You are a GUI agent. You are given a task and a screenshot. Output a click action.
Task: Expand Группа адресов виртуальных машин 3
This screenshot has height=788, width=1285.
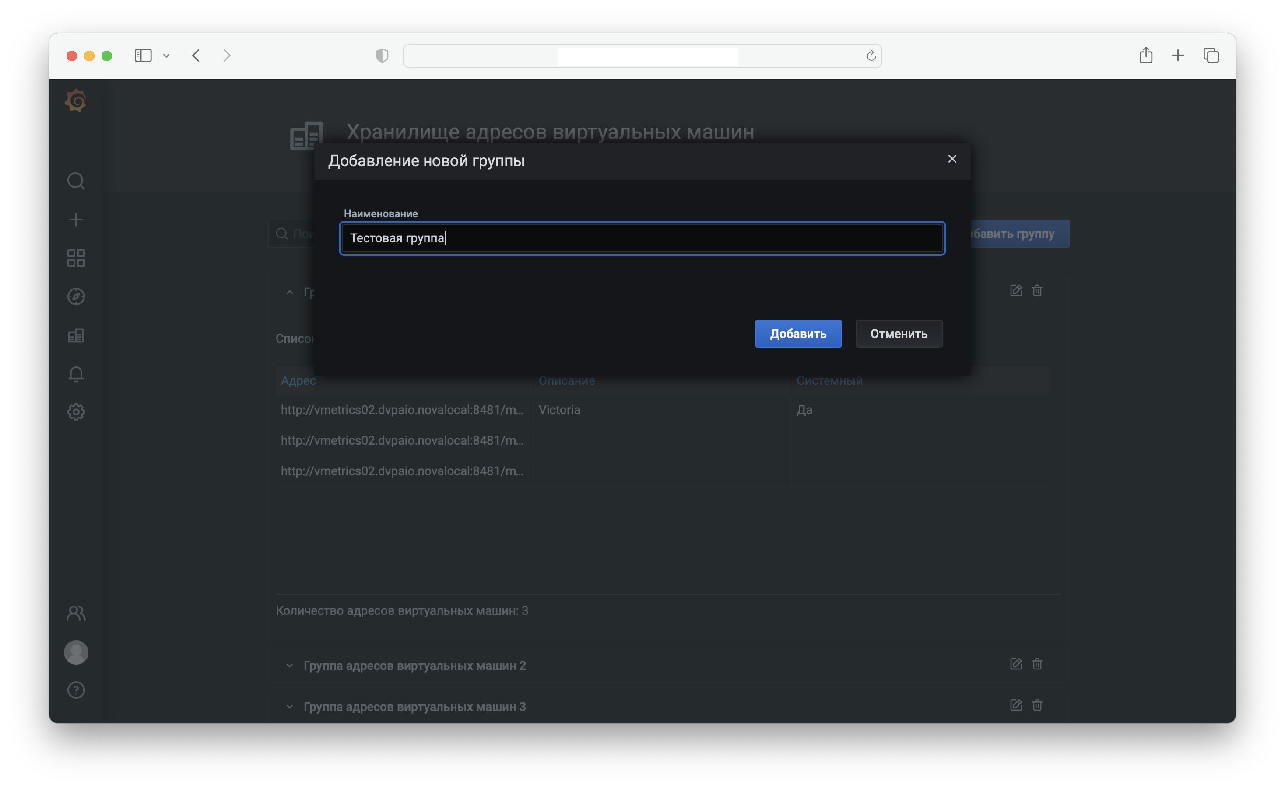click(290, 707)
